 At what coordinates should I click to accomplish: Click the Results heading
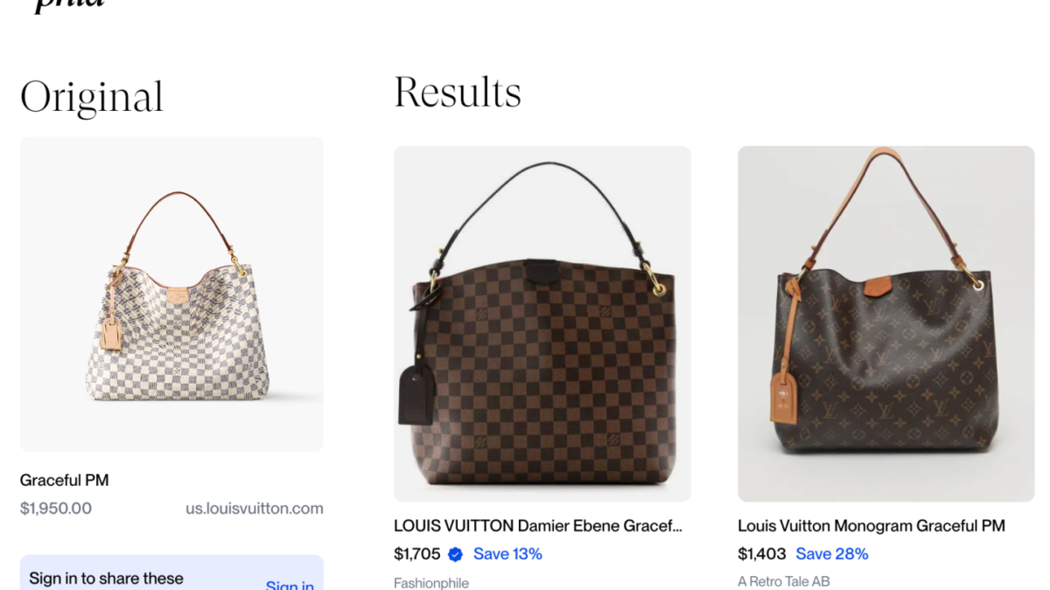click(x=458, y=92)
